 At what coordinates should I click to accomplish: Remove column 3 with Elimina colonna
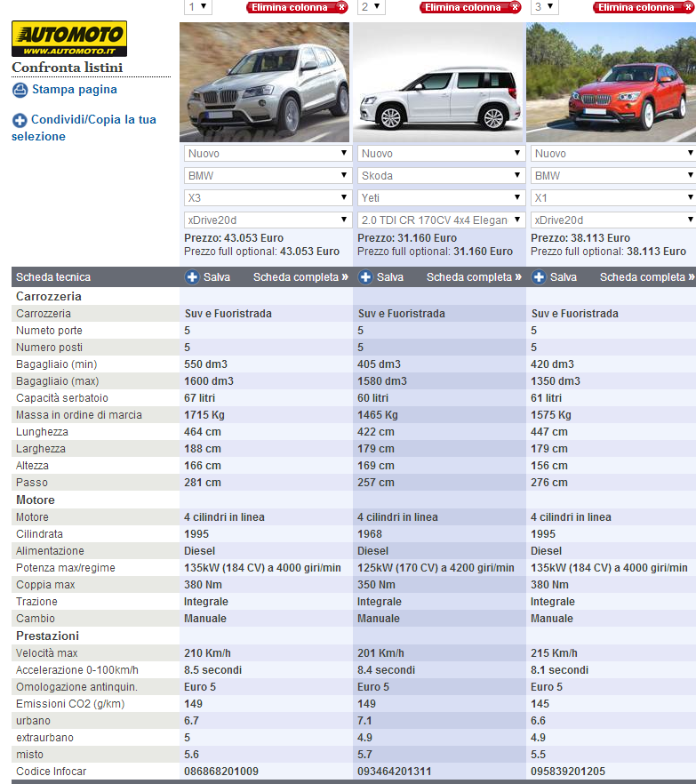tap(644, 7)
